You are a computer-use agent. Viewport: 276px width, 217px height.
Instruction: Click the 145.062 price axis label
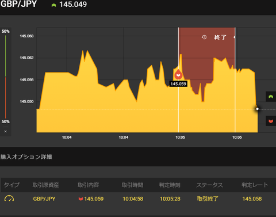26,58
